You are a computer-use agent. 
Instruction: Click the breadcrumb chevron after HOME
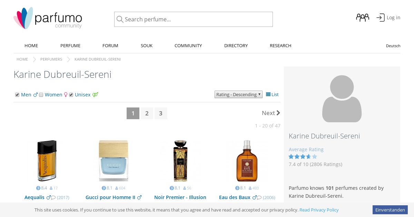34,59
